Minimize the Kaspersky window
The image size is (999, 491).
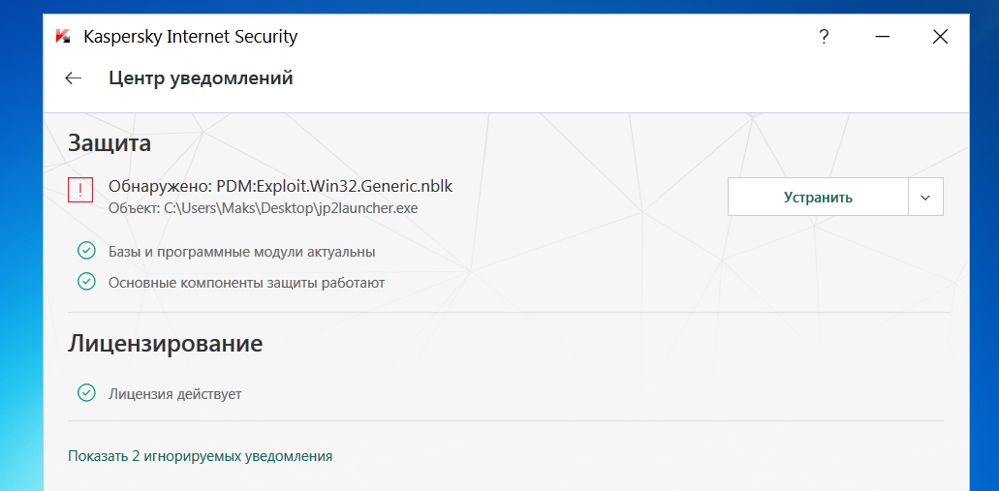point(882,37)
